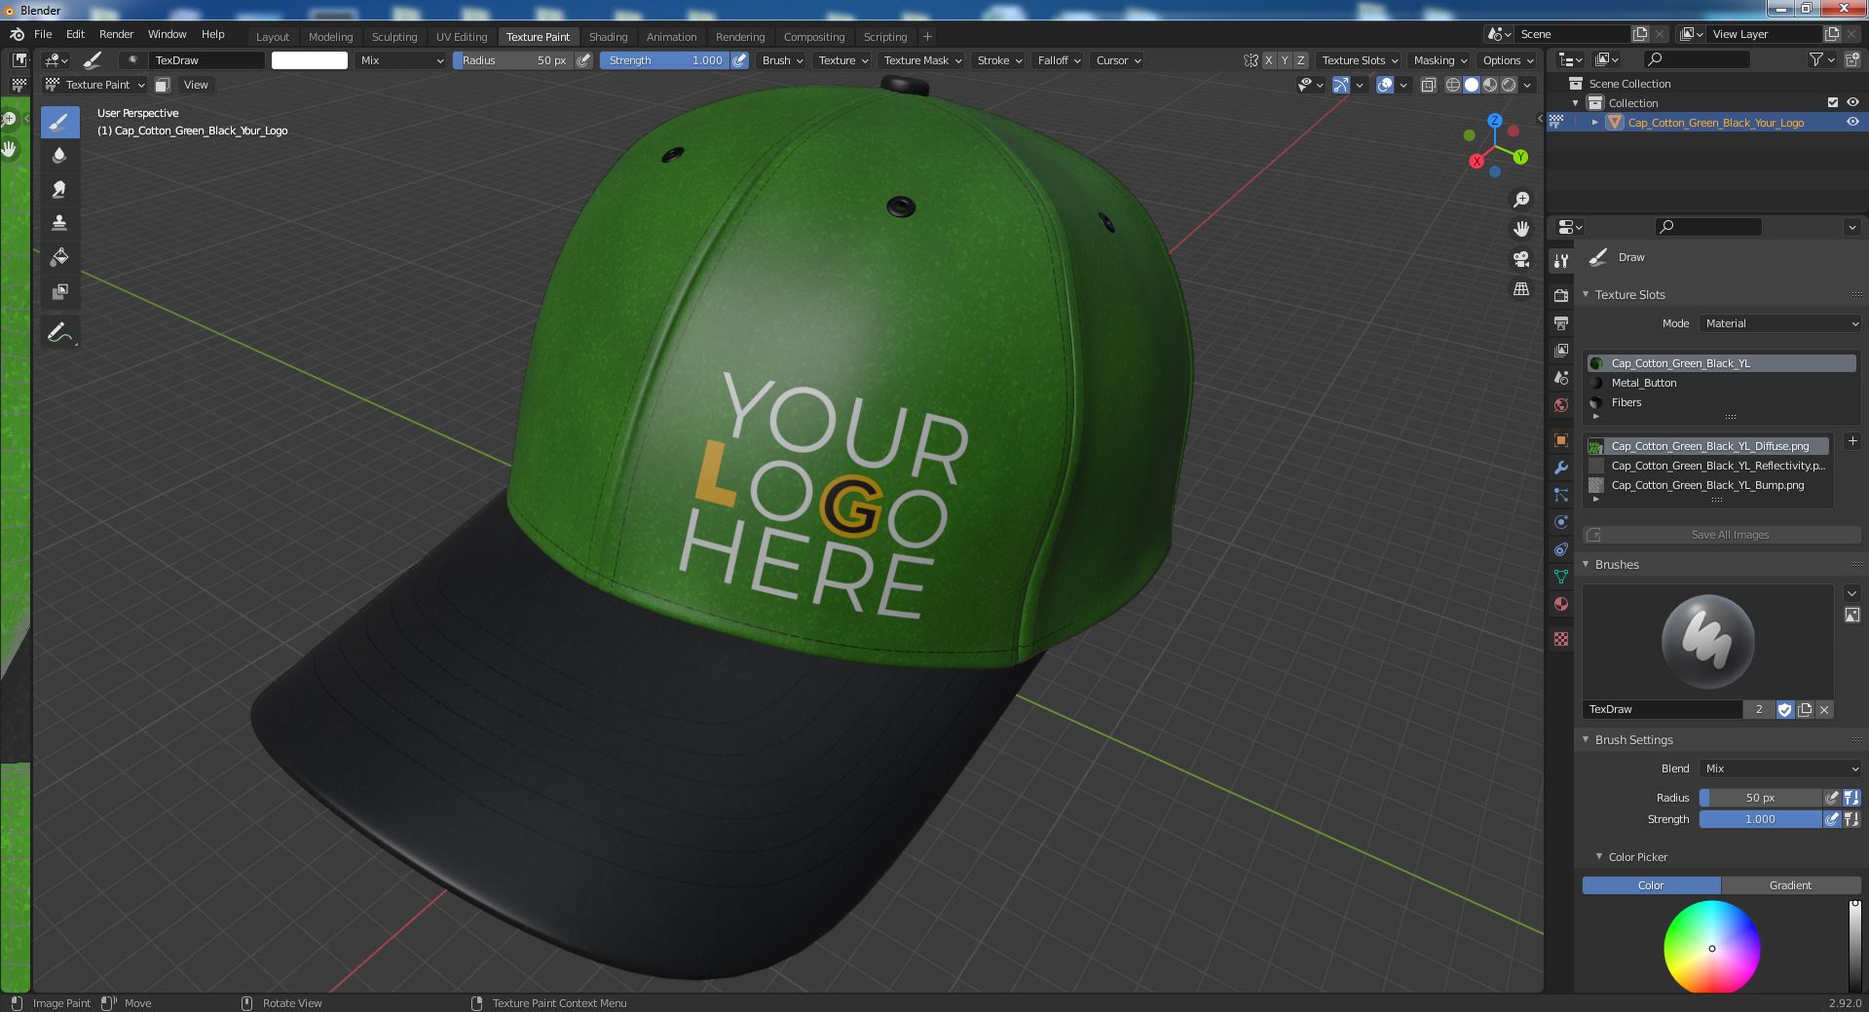Image resolution: width=1869 pixels, height=1012 pixels.
Task: Open the Render properties tab
Action: [1561, 295]
